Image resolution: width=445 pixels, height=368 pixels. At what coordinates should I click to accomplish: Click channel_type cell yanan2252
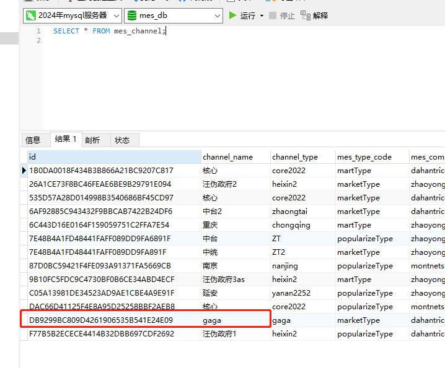[303, 293]
